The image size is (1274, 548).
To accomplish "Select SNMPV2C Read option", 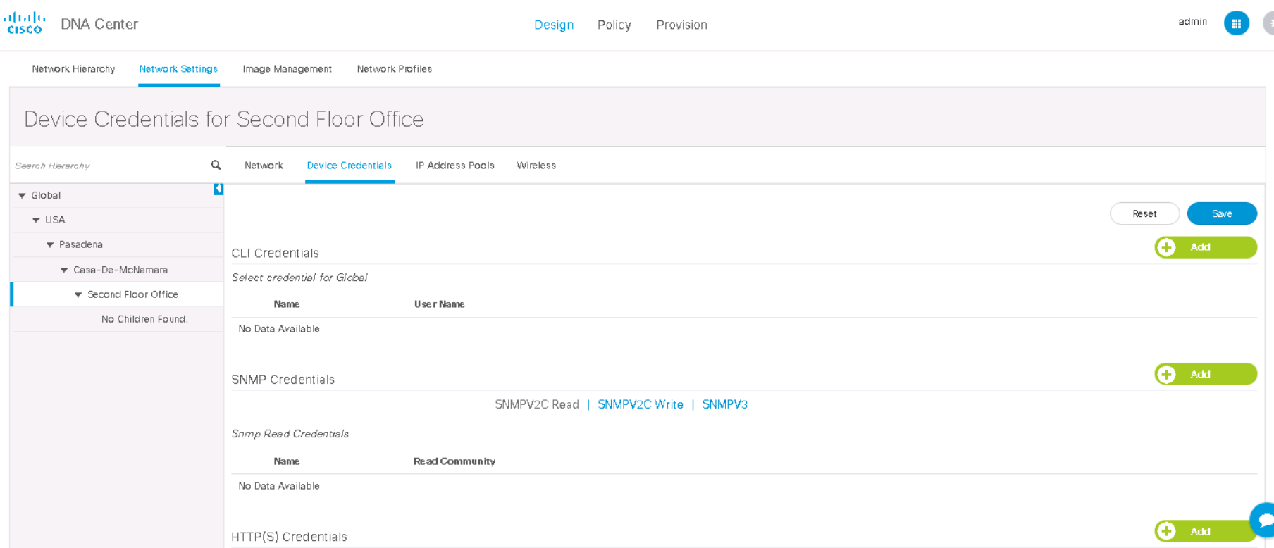I will click(x=537, y=404).
